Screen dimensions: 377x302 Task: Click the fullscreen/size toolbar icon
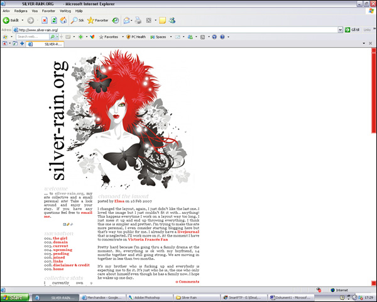(149, 21)
